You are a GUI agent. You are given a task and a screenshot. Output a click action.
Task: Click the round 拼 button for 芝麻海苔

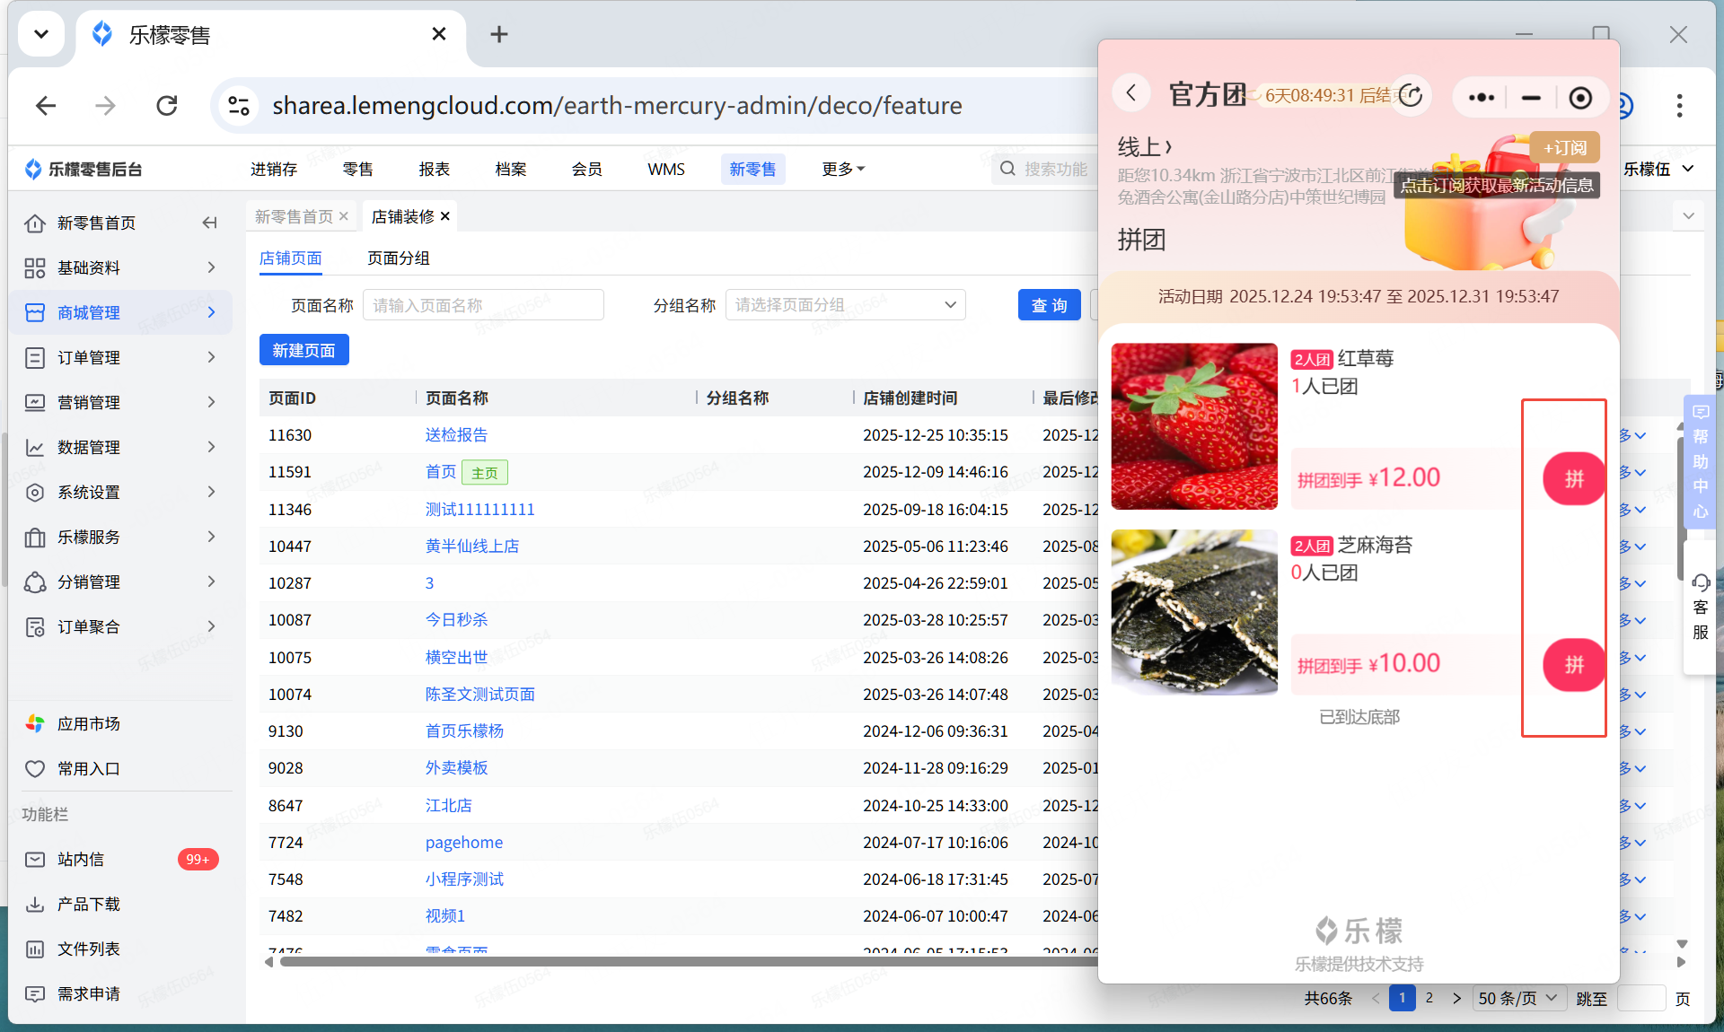[1573, 665]
